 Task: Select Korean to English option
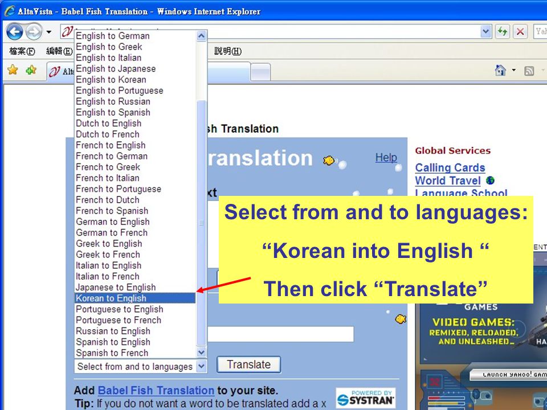tap(136, 298)
